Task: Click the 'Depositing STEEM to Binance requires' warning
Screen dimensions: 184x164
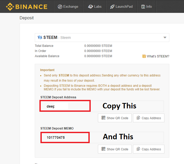Action: [102, 88]
